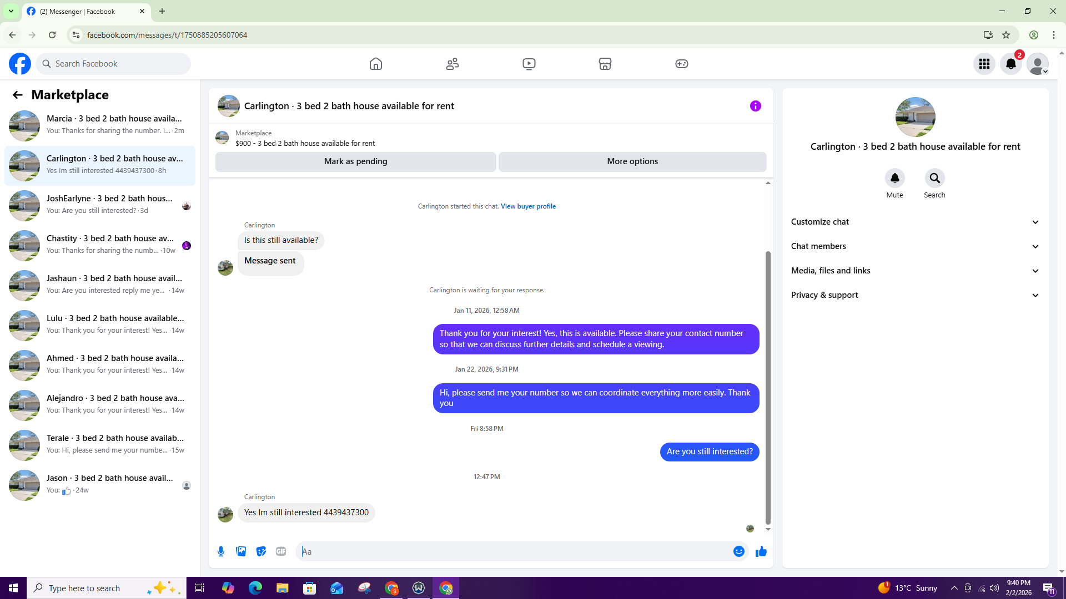Open Chastity conversation
1066x599 pixels.
[100, 245]
